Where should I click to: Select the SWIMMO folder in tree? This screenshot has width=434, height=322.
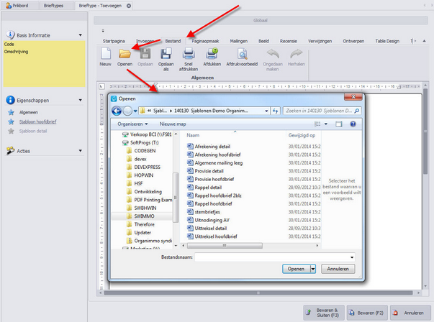click(x=144, y=216)
